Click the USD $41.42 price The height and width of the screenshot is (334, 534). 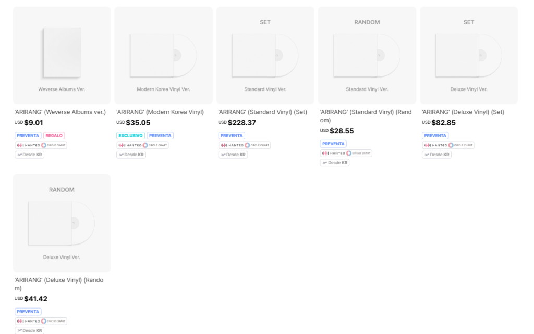pyautogui.click(x=31, y=299)
